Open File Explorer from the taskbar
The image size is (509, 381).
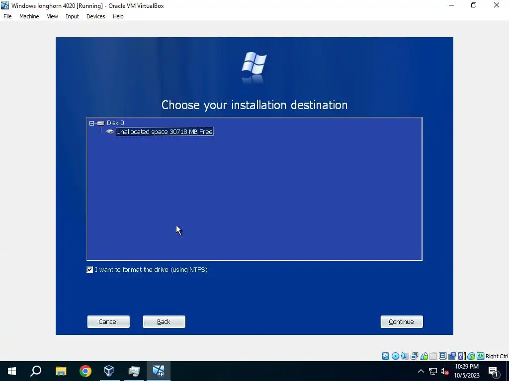tap(61, 371)
